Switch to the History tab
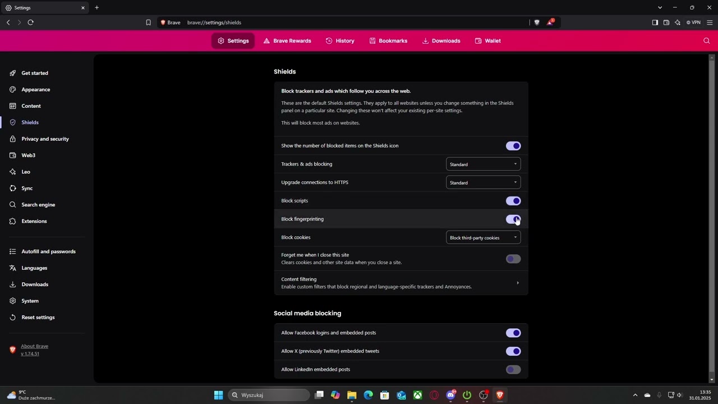Viewport: 718px width, 404px height. coord(340,41)
